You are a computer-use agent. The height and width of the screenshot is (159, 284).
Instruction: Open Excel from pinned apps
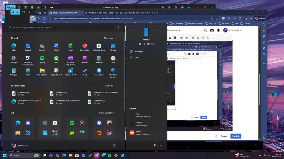pos(71,47)
